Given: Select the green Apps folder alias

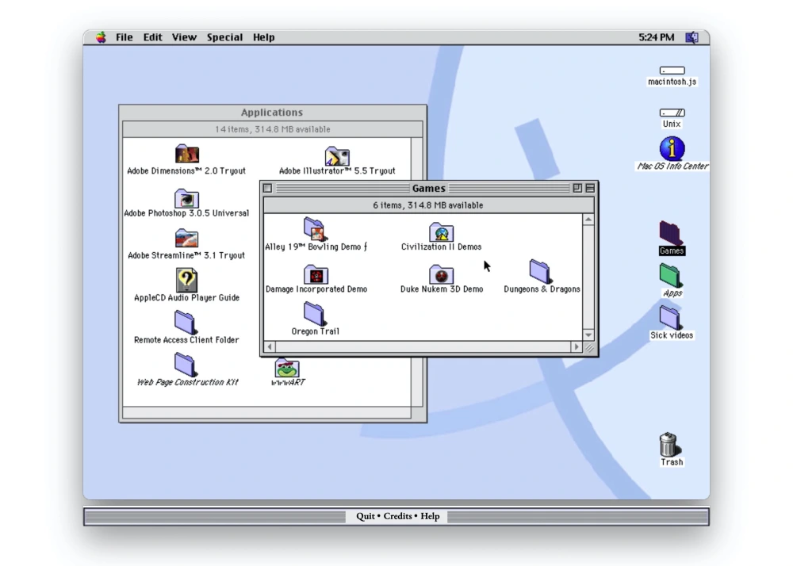Looking at the screenshot, I should (671, 275).
